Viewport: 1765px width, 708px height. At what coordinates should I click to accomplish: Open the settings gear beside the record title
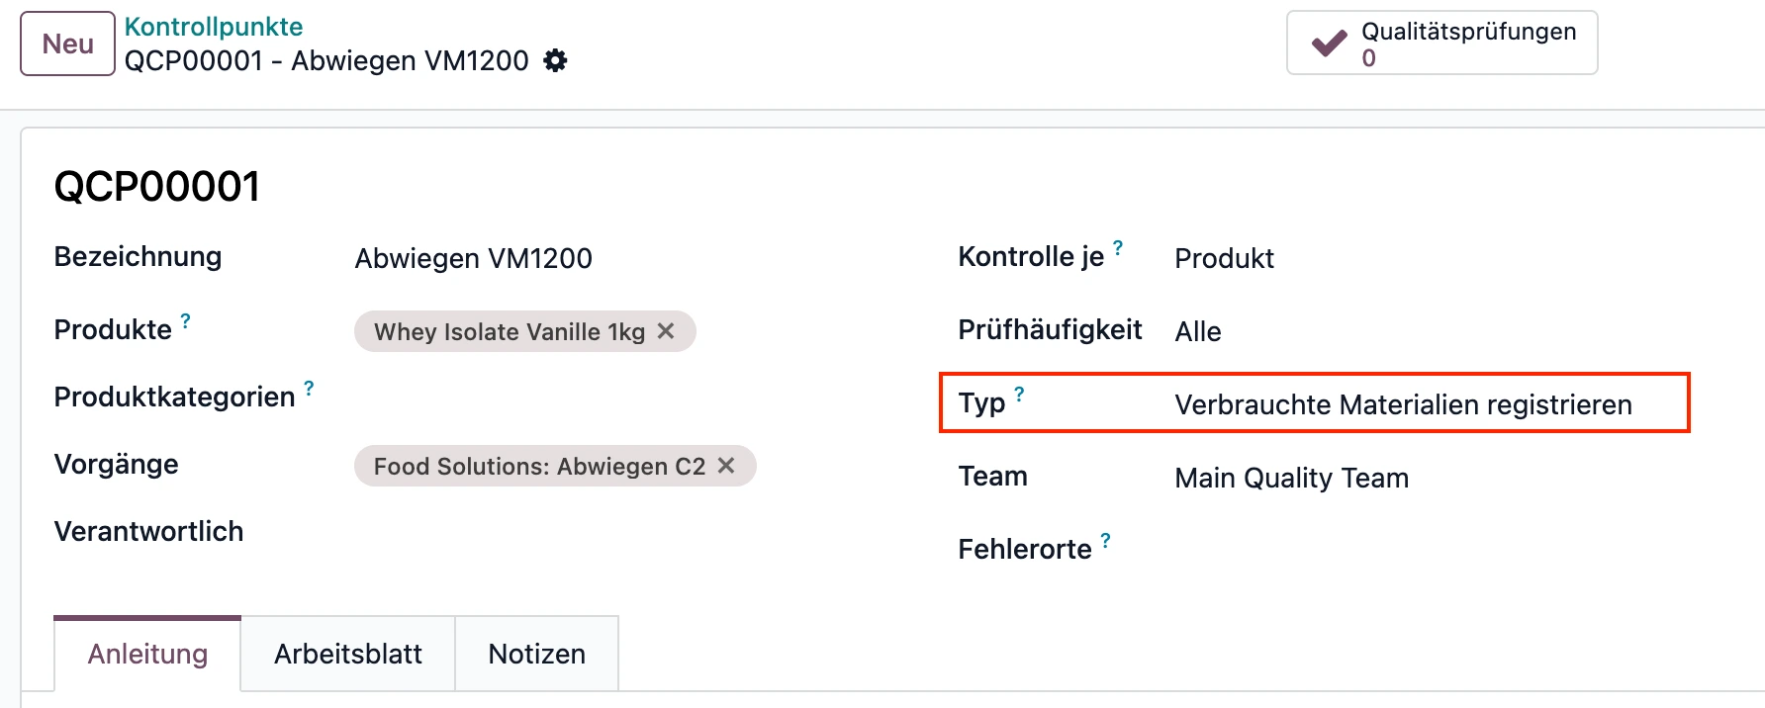tap(555, 60)
